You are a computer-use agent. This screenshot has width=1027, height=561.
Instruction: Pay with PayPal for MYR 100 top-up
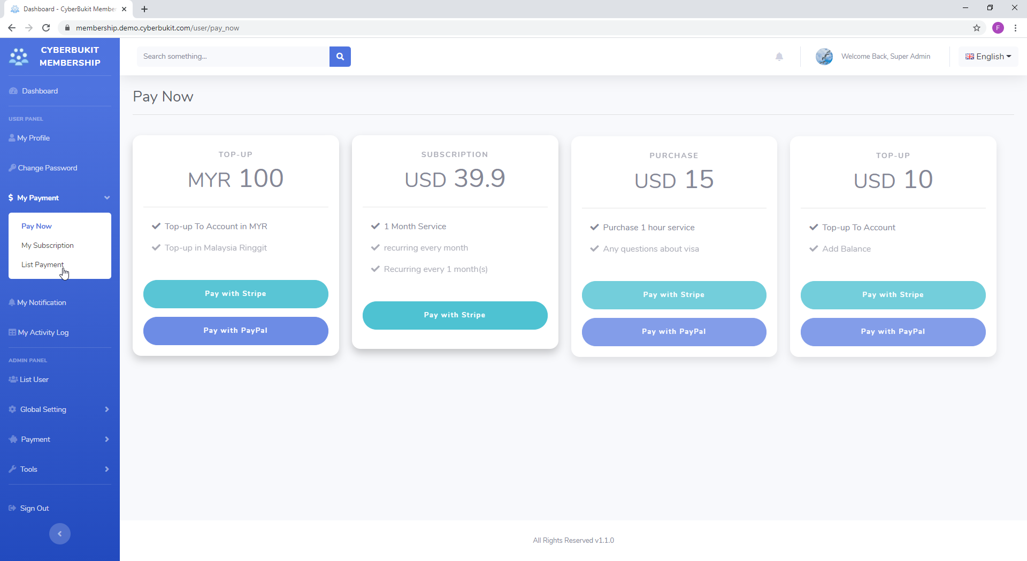tap(235, 331)
